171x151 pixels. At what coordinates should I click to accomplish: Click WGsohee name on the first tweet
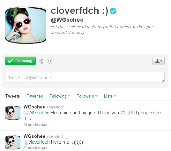click(34, 107)
